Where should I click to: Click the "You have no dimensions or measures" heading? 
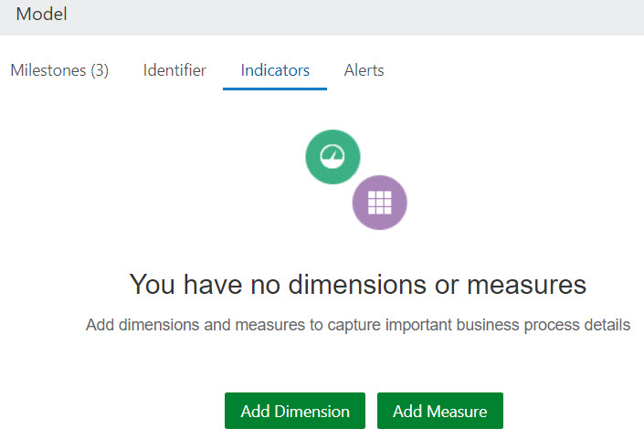pyautogui.click(x=357, y=285)
